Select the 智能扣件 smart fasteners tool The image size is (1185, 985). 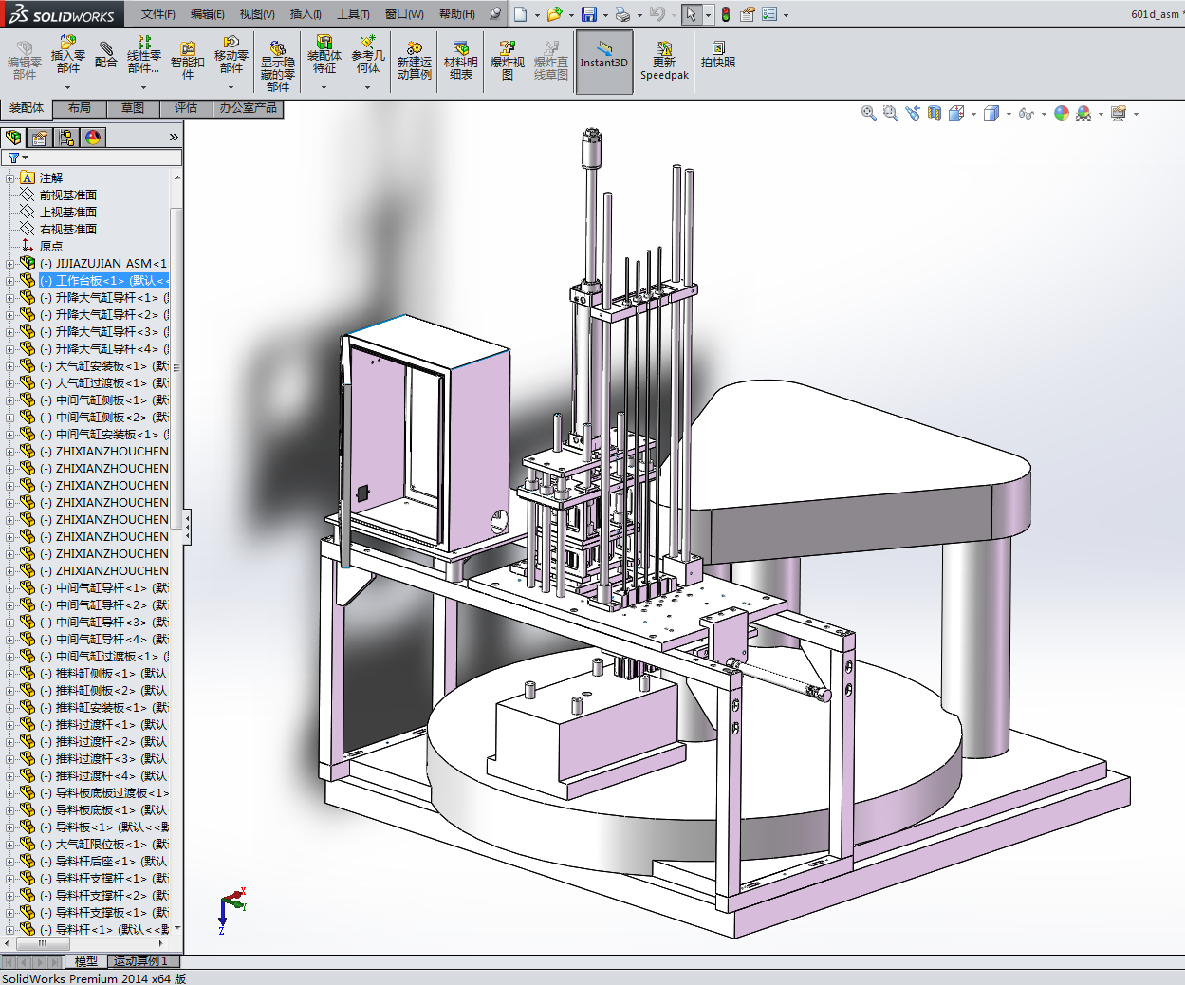tap(188, 61)
